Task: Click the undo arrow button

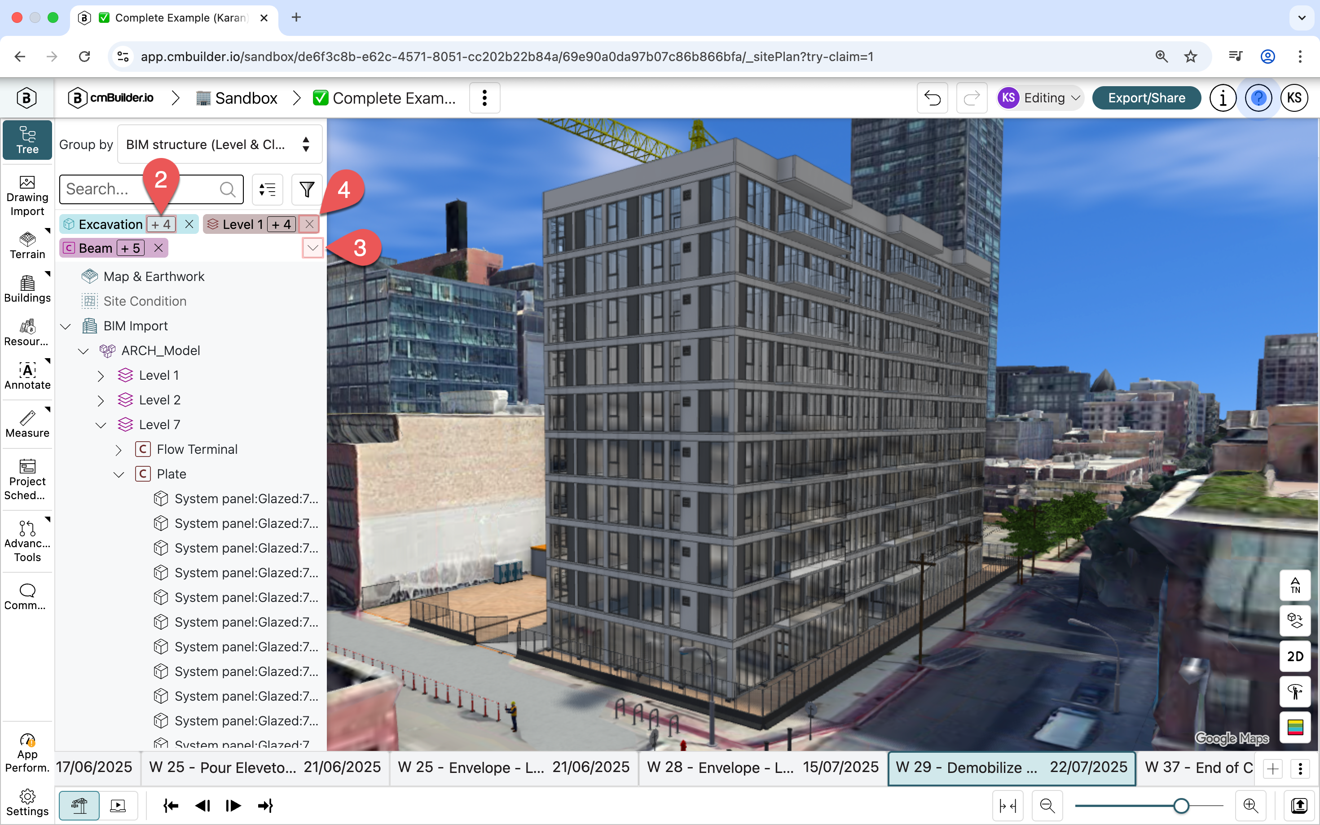Action: pyautogui.click(x=932, y=98)
